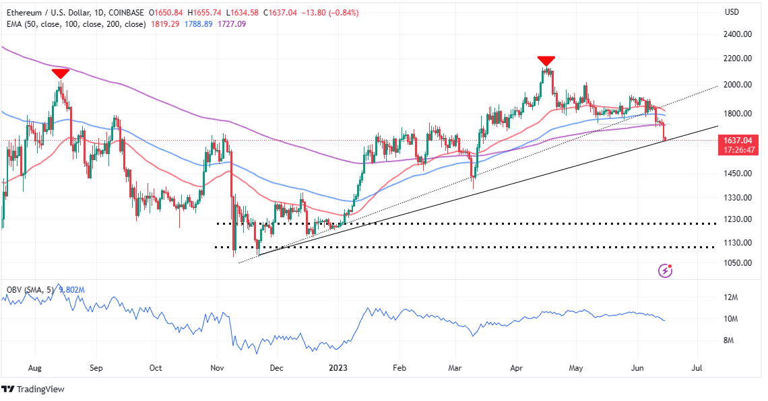Click the 2023 label on the time axis
Screen dimensions: 768x401
(337, 368)
